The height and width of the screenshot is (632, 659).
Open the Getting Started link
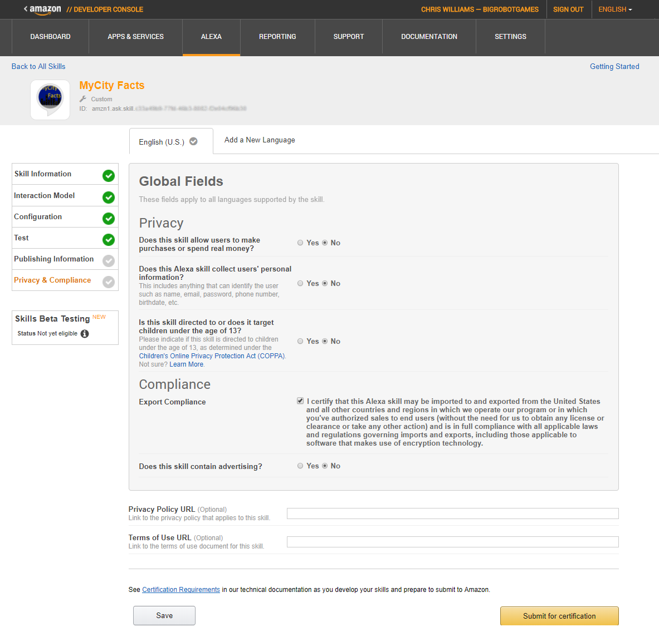614,66
